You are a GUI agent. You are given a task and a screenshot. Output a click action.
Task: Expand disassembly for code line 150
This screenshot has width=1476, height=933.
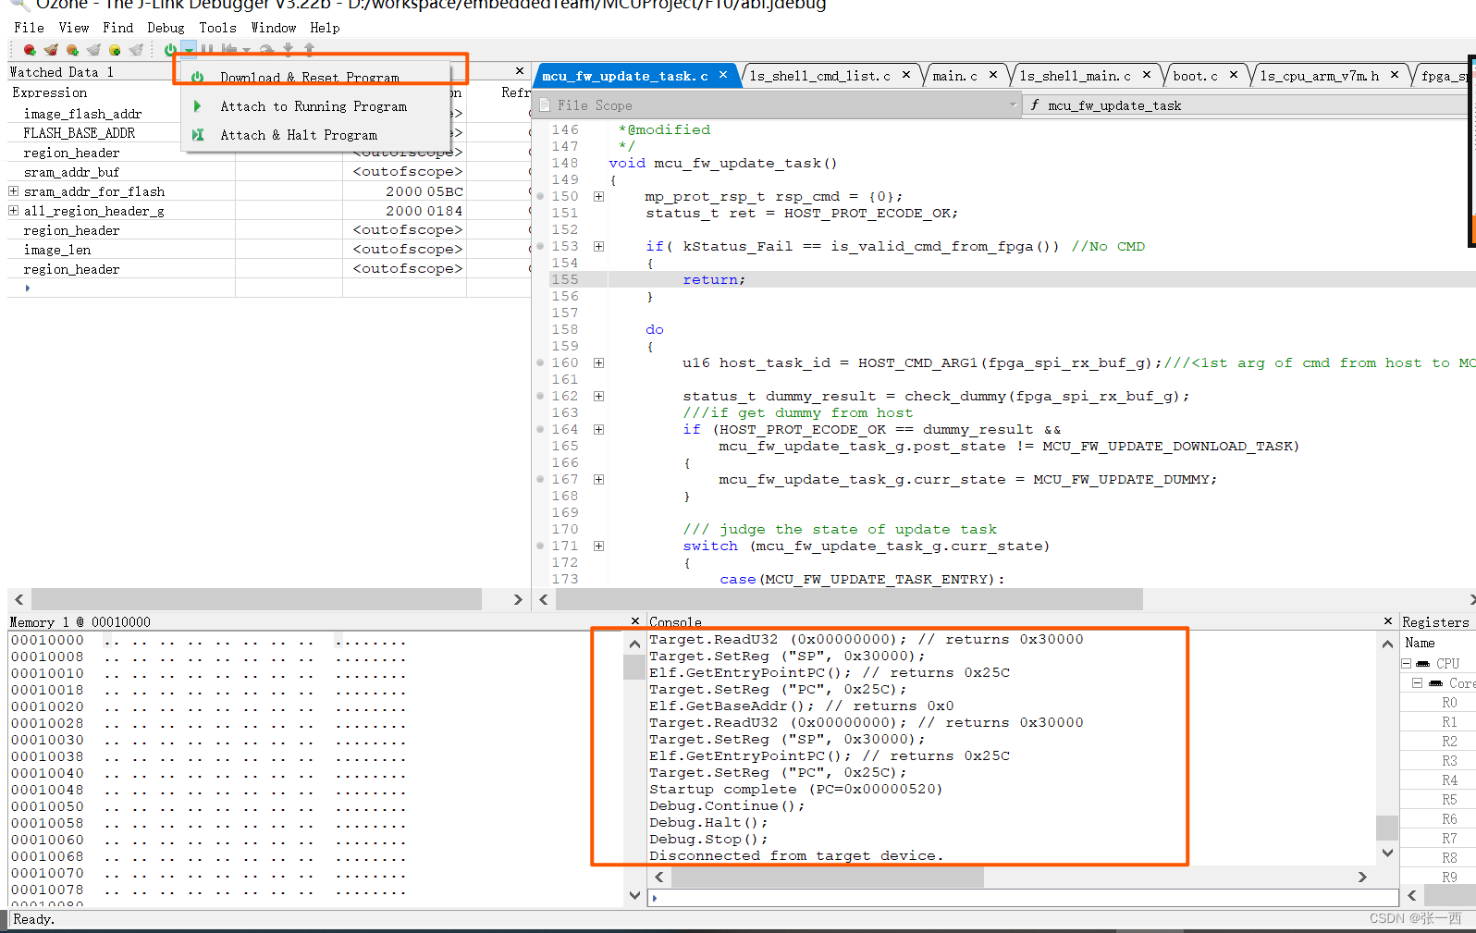pos(598,196)
